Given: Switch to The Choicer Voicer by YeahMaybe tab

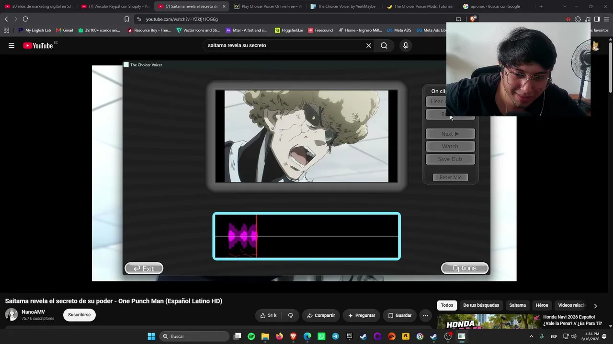Looking at the screenshot, I should (x=344, y=6).
